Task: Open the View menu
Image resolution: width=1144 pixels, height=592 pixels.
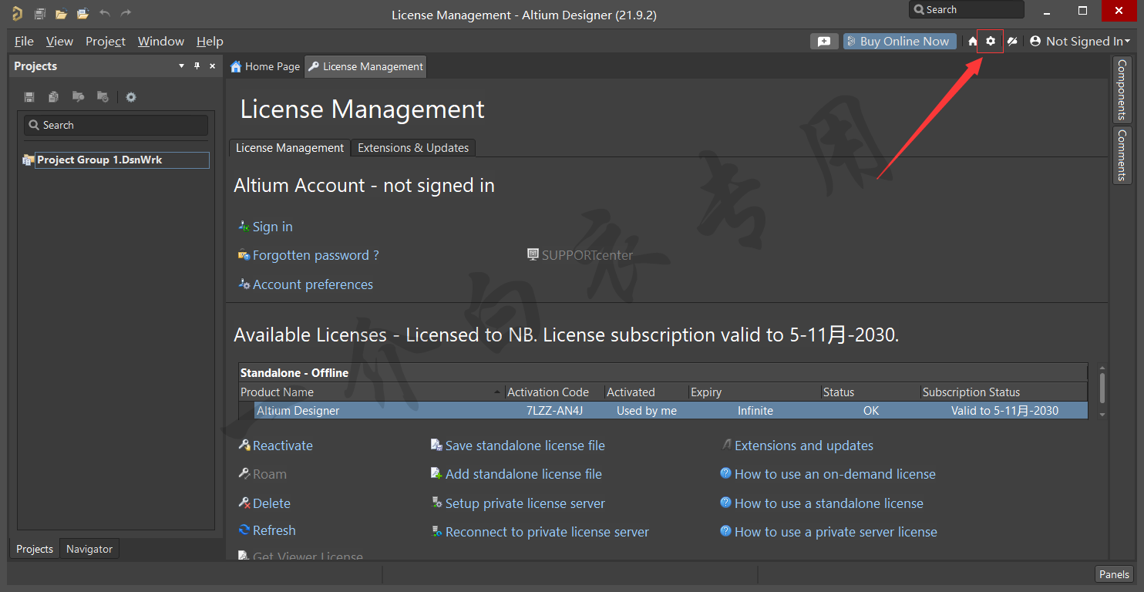Action: 59,42
